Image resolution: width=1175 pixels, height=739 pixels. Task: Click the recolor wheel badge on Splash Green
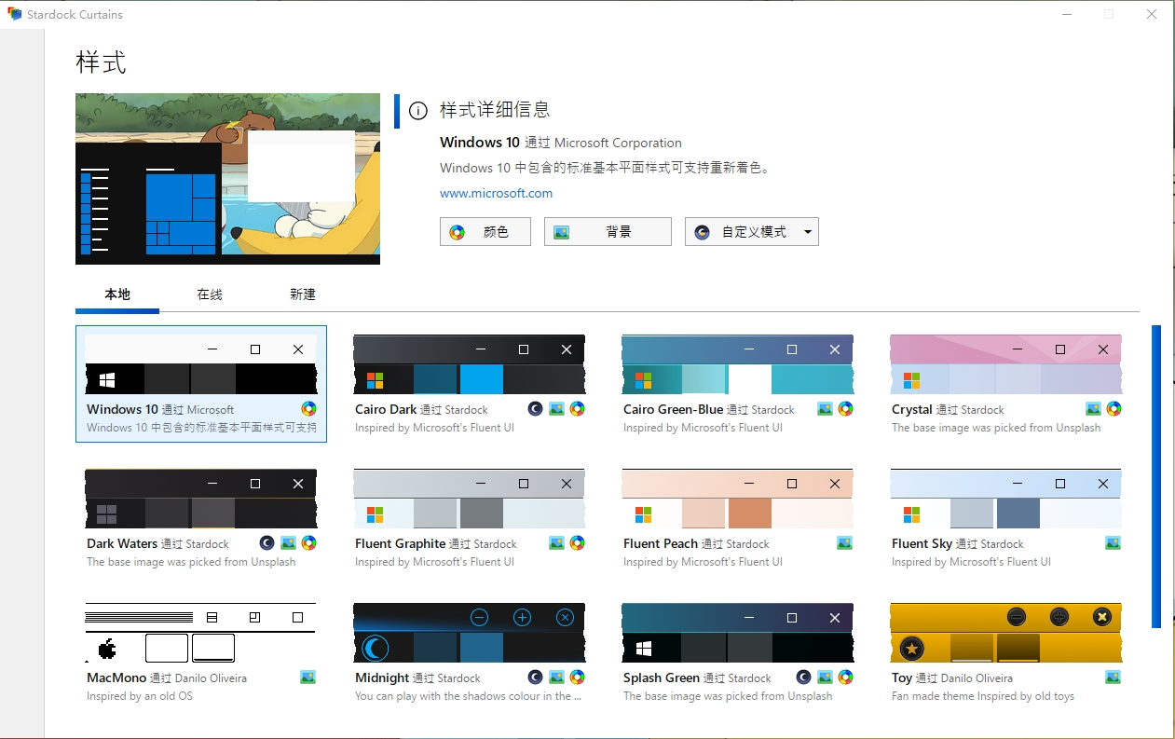point(844,677)
